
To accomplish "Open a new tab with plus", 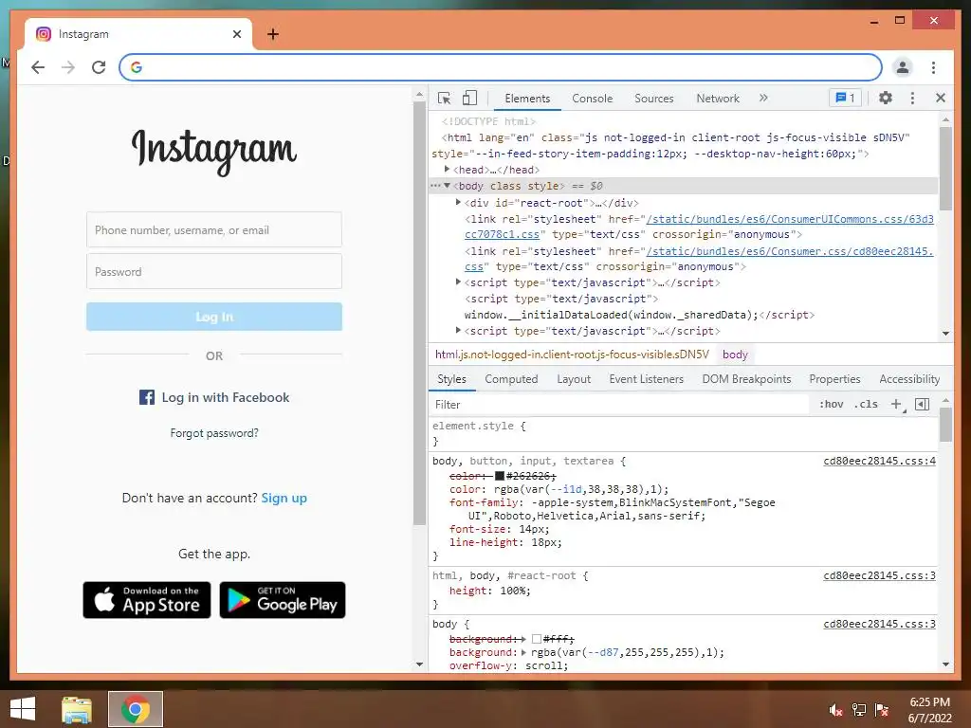I will click(272, 34).
